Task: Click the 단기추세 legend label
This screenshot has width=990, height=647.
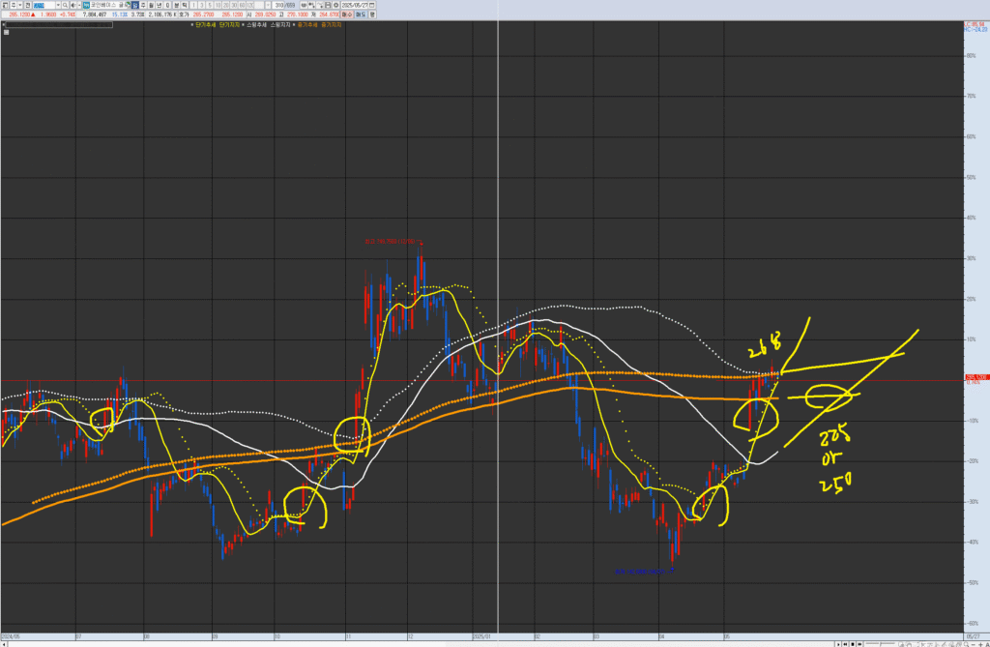Action: 205,24
